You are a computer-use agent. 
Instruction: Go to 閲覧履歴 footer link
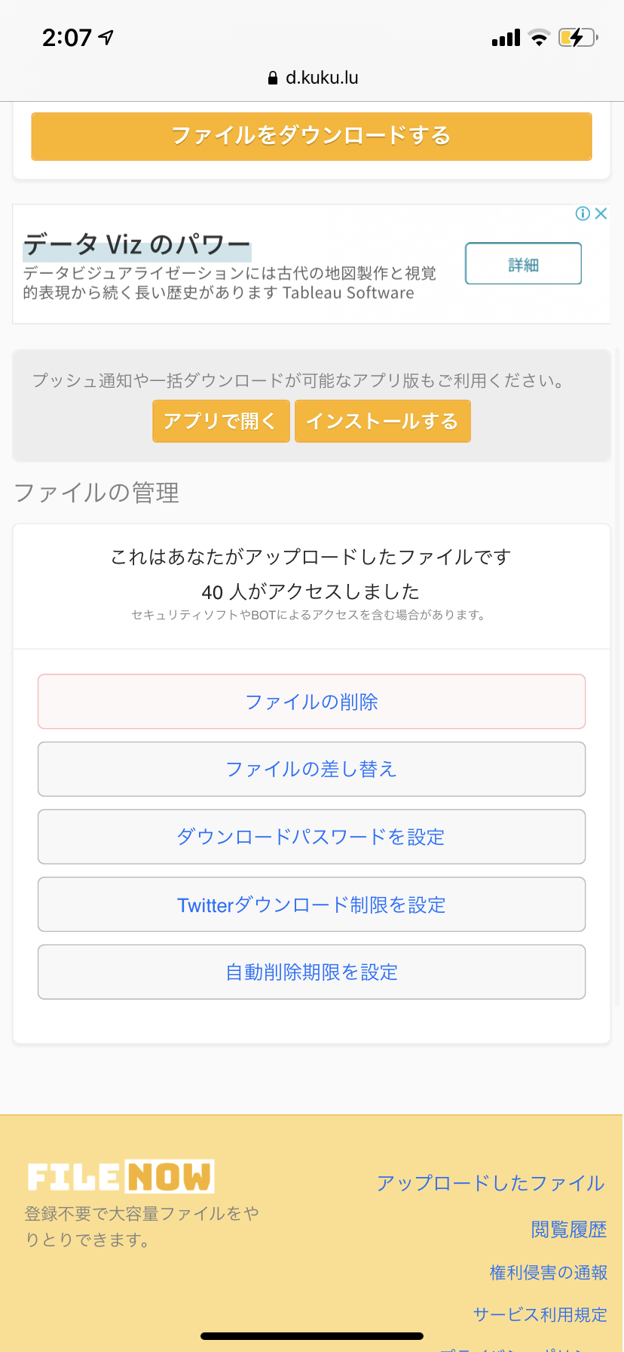568,1230
